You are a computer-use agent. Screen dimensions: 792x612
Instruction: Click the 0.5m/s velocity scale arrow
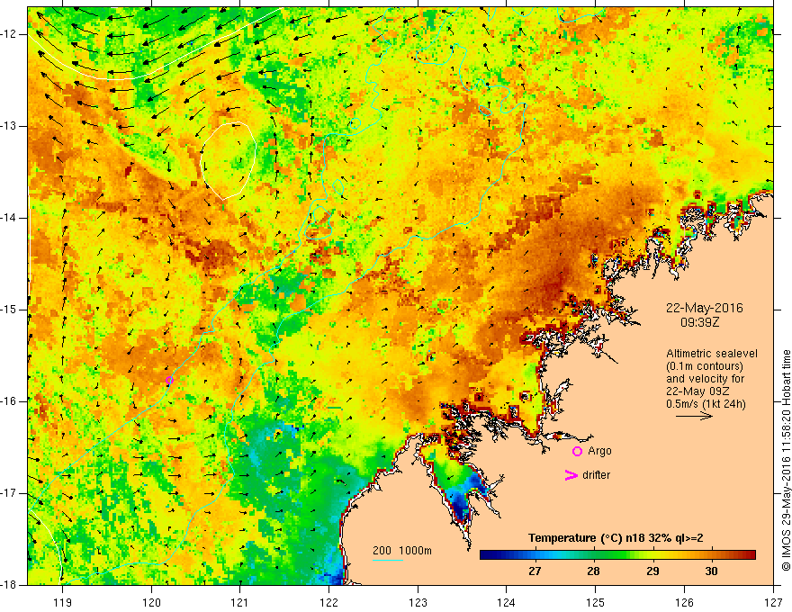[x=694, y=416]
